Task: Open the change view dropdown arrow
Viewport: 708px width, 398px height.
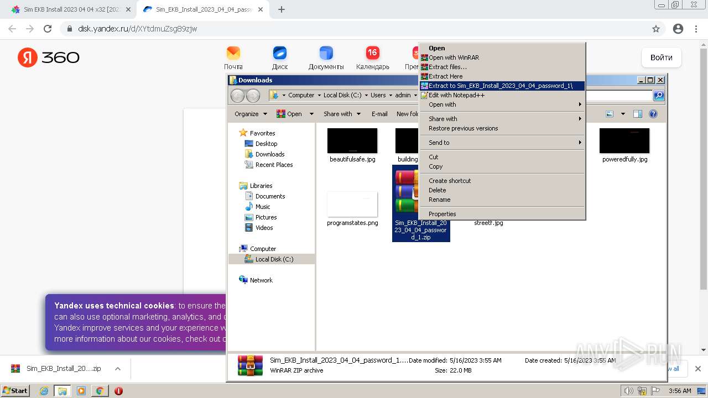Action: (x=623, y=114)
